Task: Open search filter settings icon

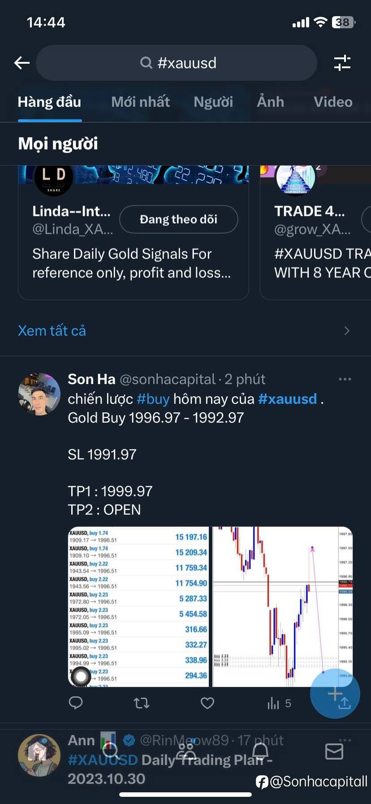Action: click(342, 63)
